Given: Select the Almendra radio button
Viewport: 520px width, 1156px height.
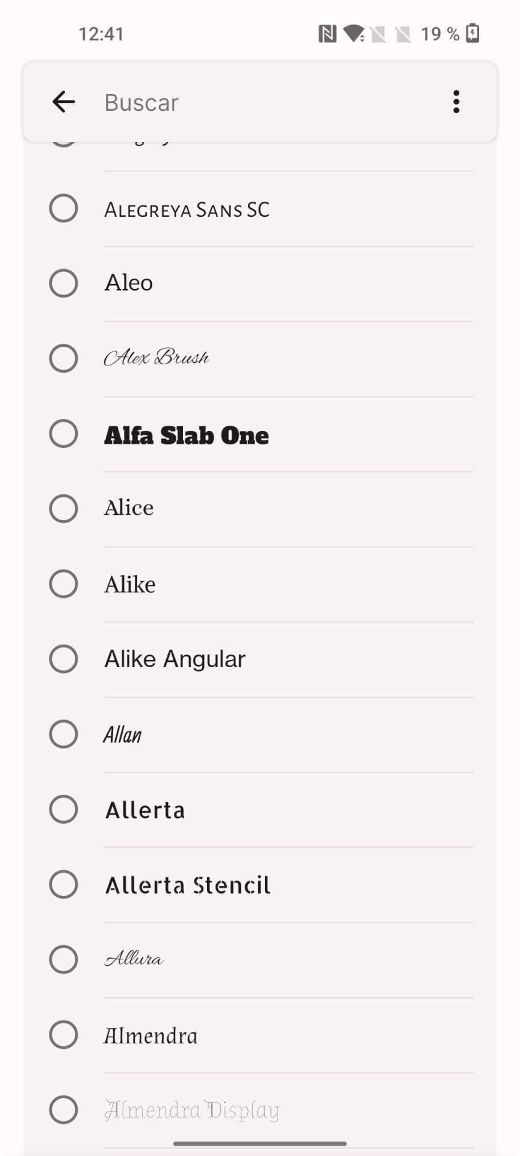Looking at the screenshot, I should 63,1034.
